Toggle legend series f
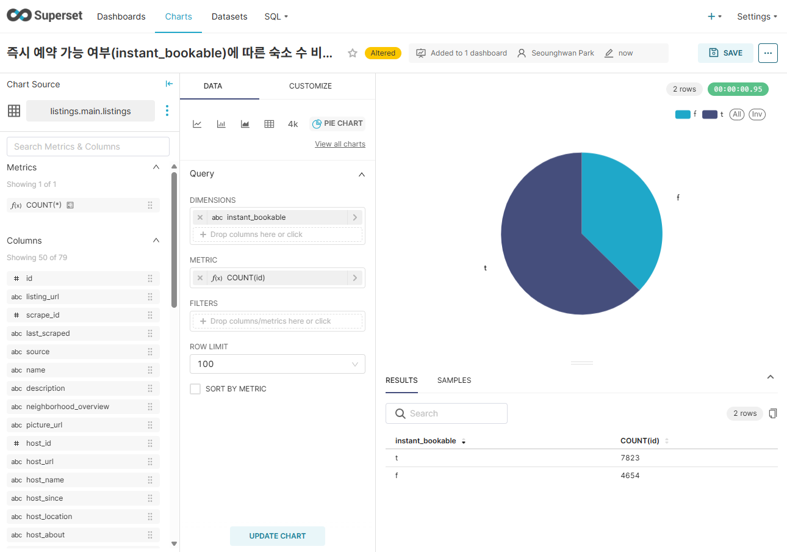This screenshot has width=787, height=552. point(686,114)
